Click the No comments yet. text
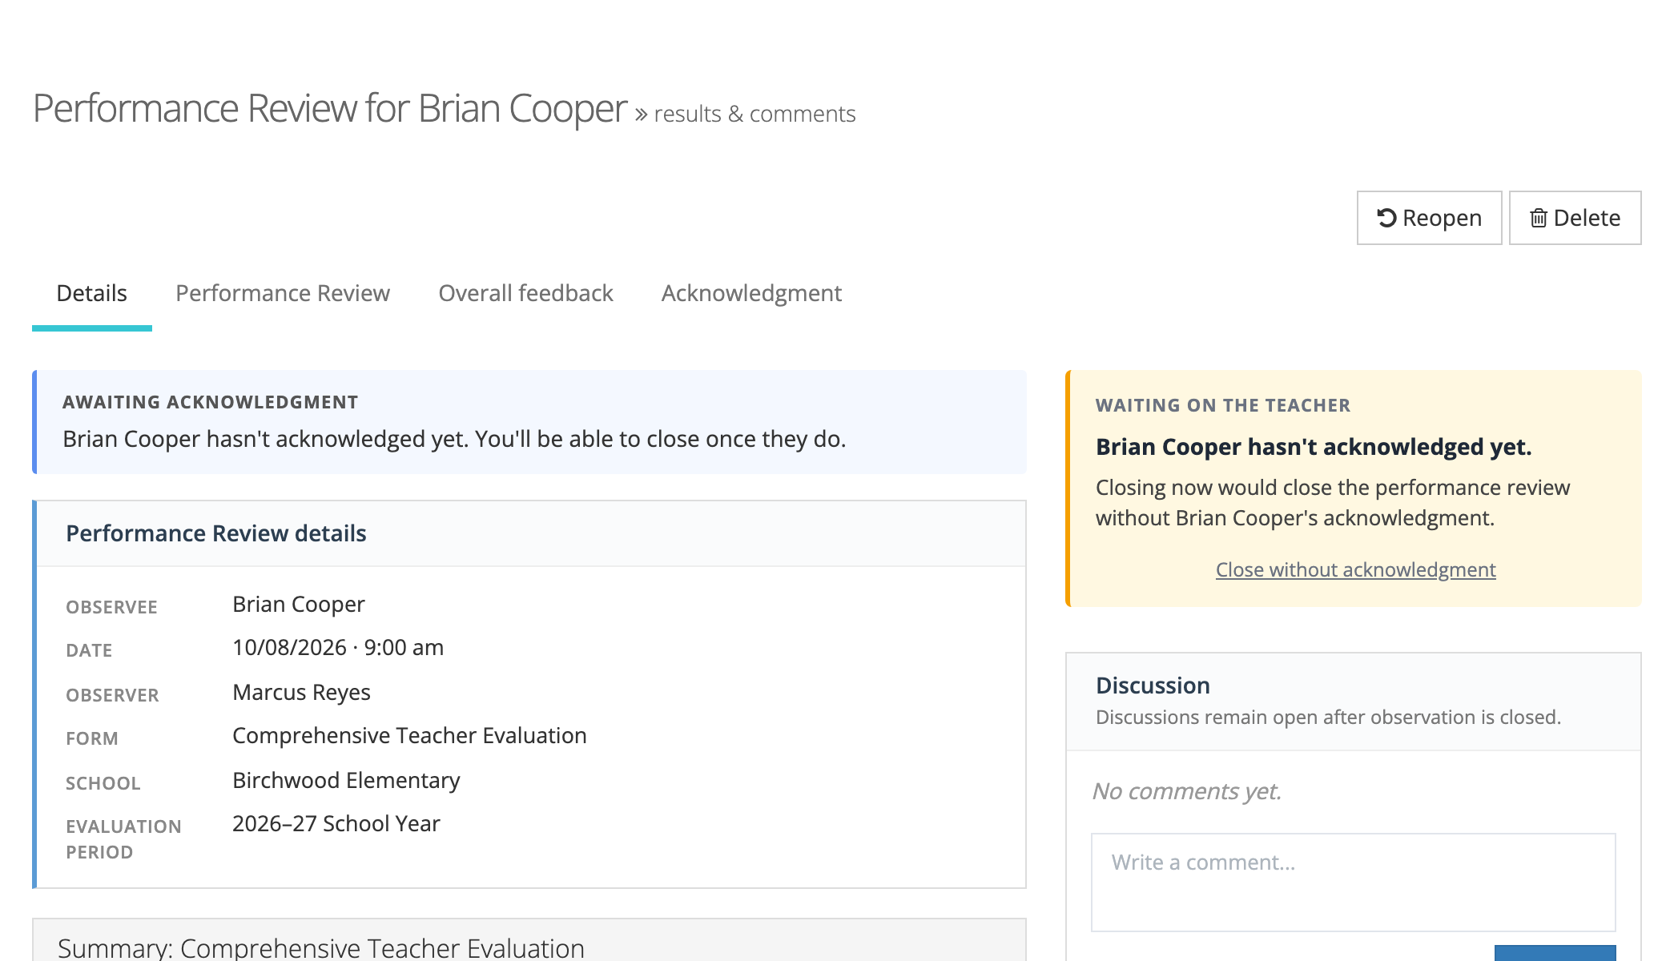The image size is (1674, 961). [1187, 791]
